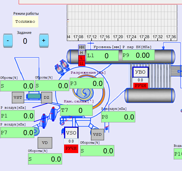
Task: Click the T7 cooling chamber value field
Action: coord(76,110)
